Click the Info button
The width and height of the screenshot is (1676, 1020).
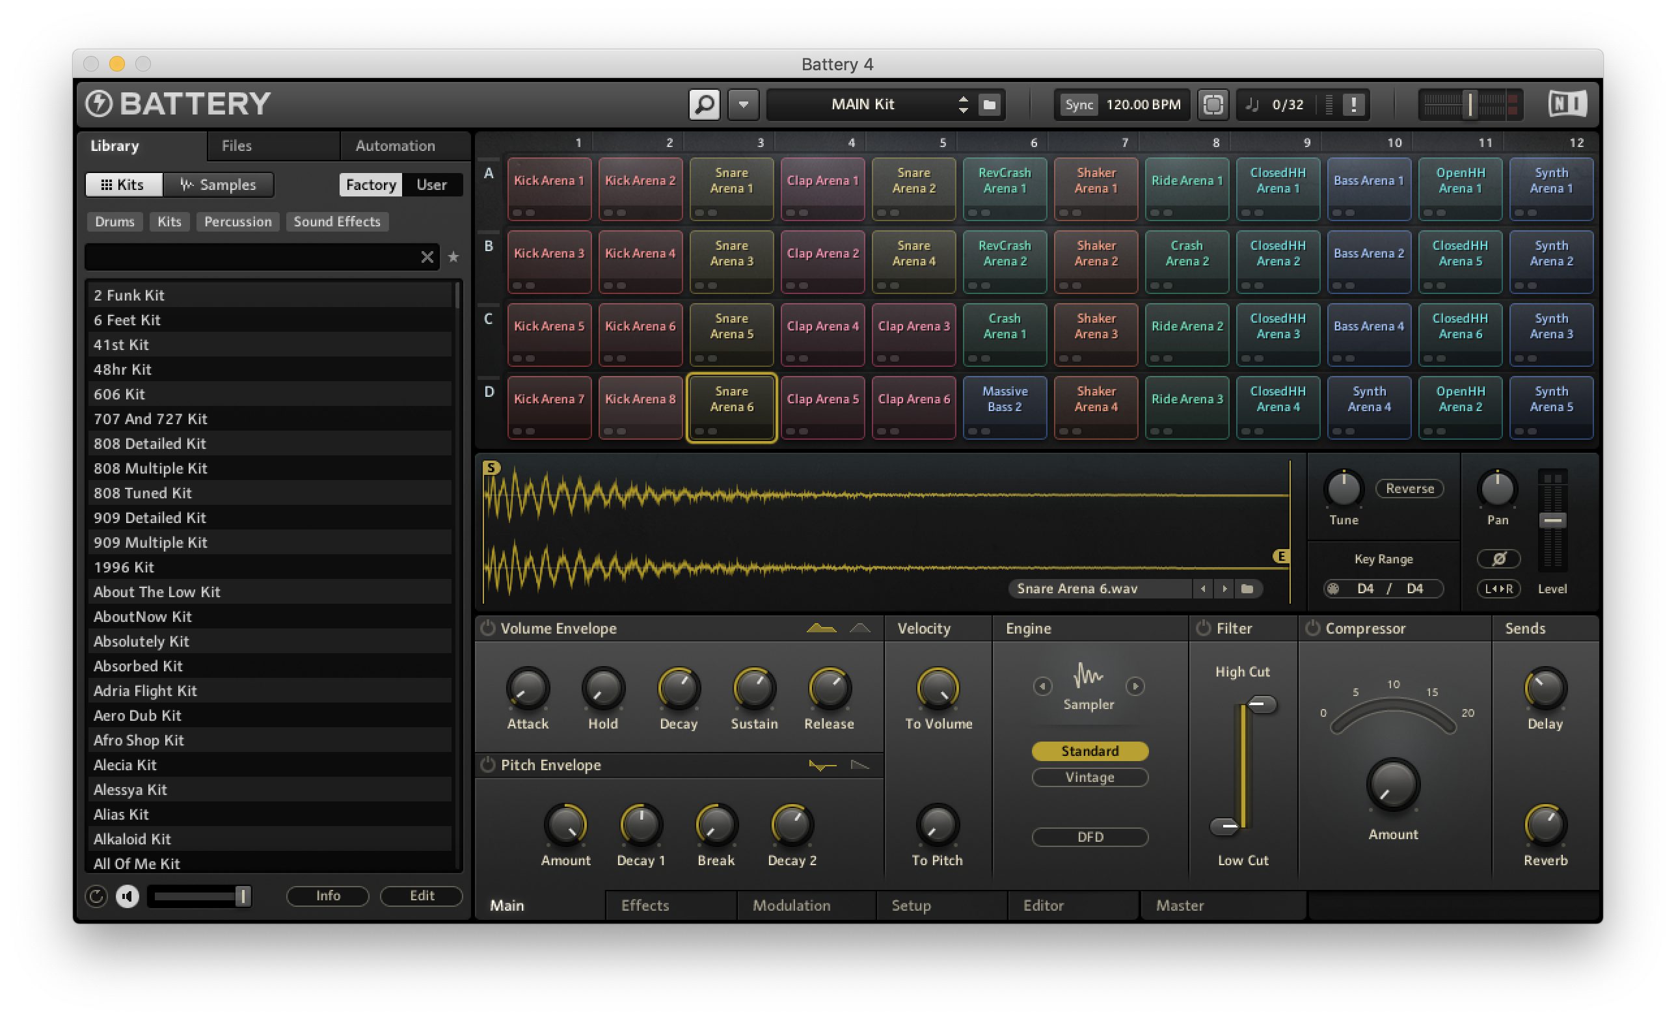click(x=327, y=895)
